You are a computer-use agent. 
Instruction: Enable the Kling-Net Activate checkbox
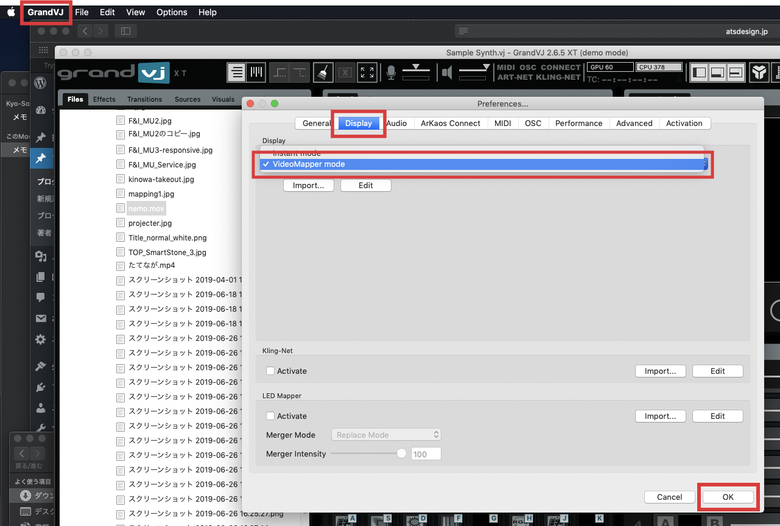point(270,371)
